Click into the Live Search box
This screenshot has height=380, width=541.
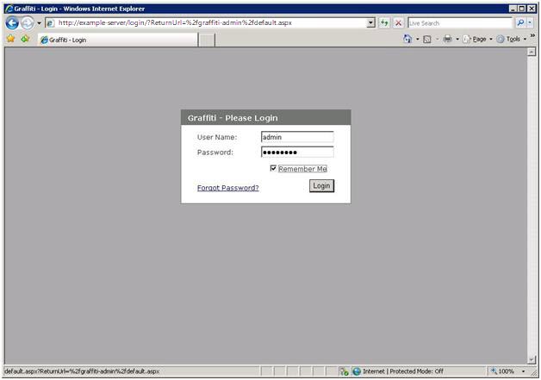click(x=460, y=23)
